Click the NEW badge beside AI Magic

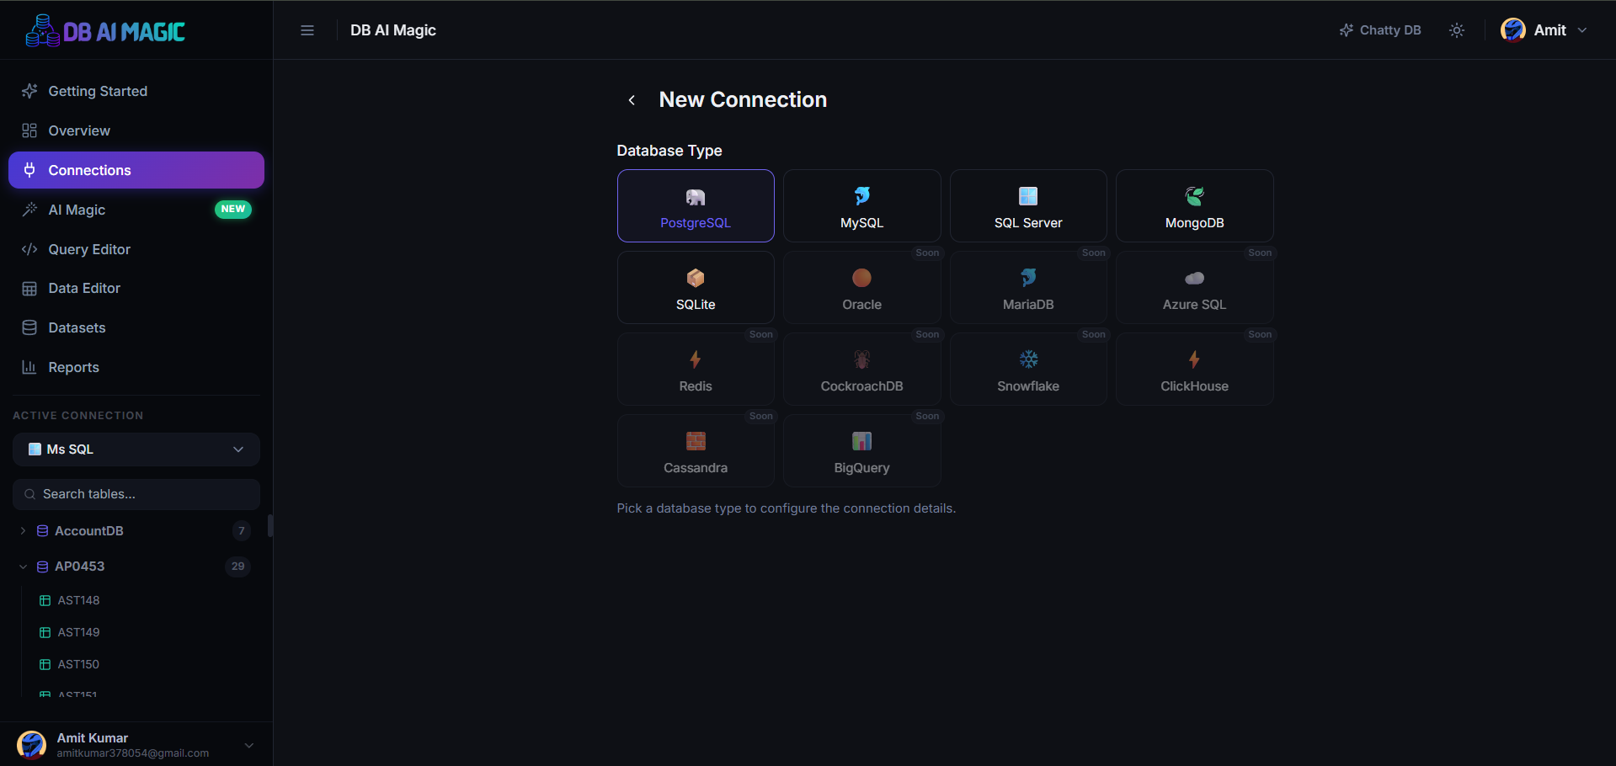[x=233, y=209]
